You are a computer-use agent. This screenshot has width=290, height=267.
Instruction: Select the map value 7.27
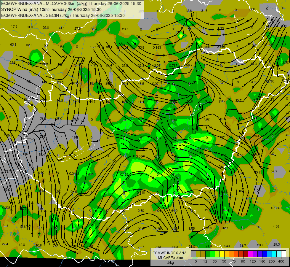141,247
